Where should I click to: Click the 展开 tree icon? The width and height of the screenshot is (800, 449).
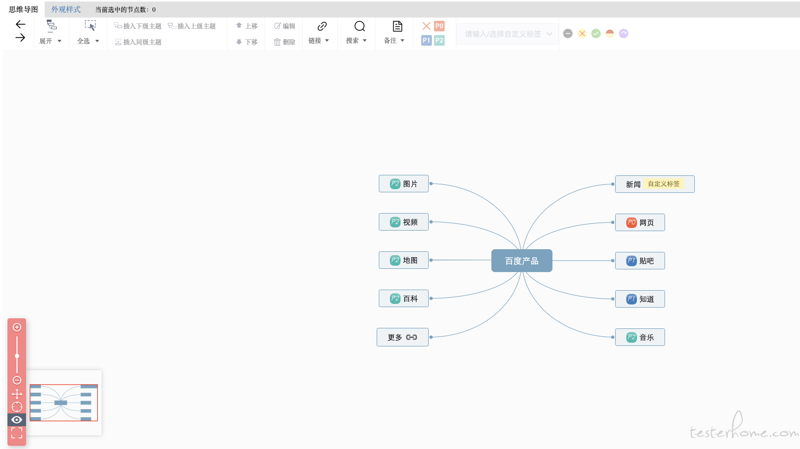tap(52, 26)
